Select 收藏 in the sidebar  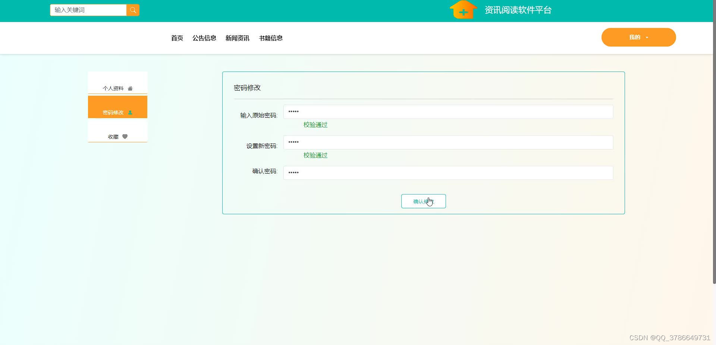coord(117,131)
